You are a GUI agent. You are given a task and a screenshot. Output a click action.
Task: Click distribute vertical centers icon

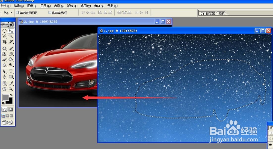tap(124, 13)
